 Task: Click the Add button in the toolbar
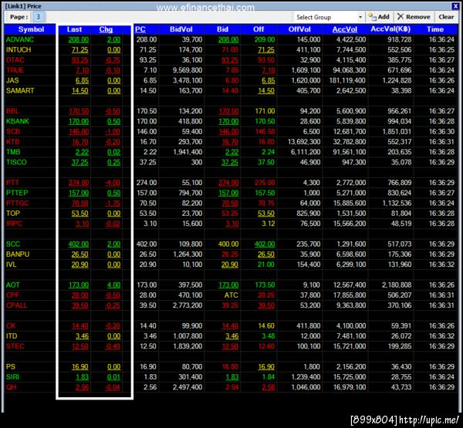pos(379,17)
